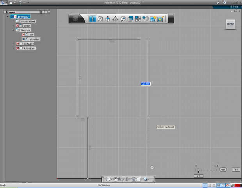
Task: Click the red lips icon in status bar
Action: [228, 186]
